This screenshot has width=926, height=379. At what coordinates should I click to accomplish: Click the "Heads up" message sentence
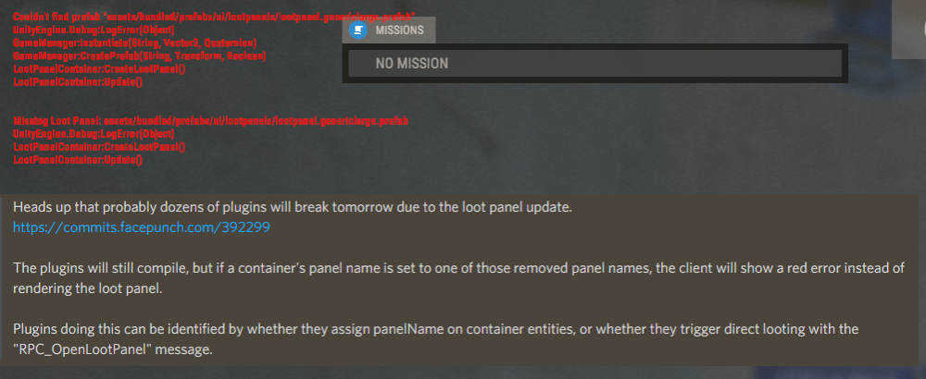[x=293, y=207]
